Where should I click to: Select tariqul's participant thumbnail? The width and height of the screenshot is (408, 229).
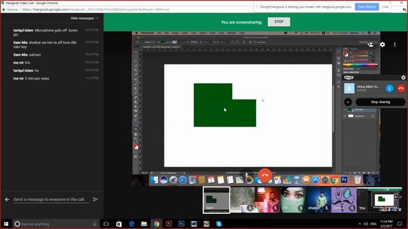pos(344,200)
